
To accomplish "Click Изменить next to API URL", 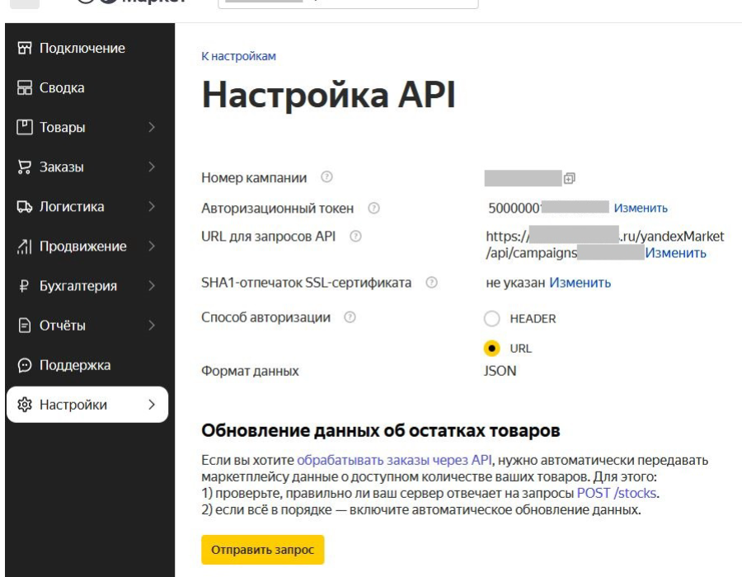I will click(676, 253).
